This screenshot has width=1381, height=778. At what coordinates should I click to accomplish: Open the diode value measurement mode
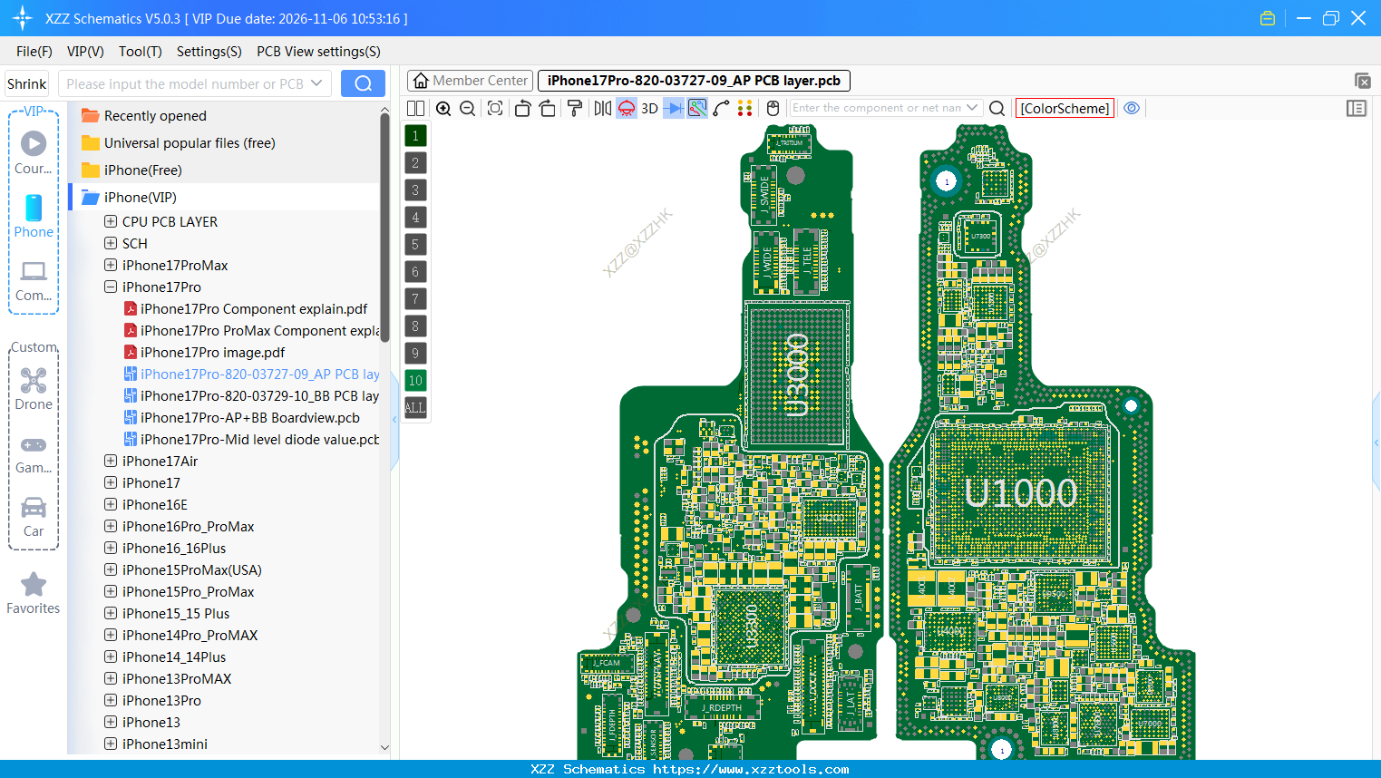673,108
